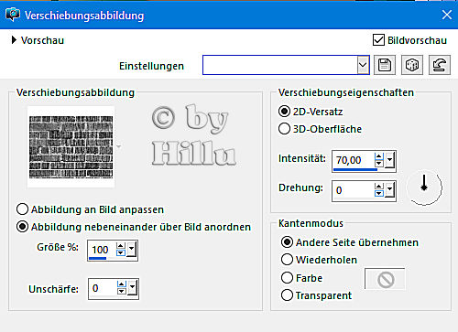Viewport: 458px width, 332px height.
Task: Click the blue Intensität slider bar
Action: (355, 169)
